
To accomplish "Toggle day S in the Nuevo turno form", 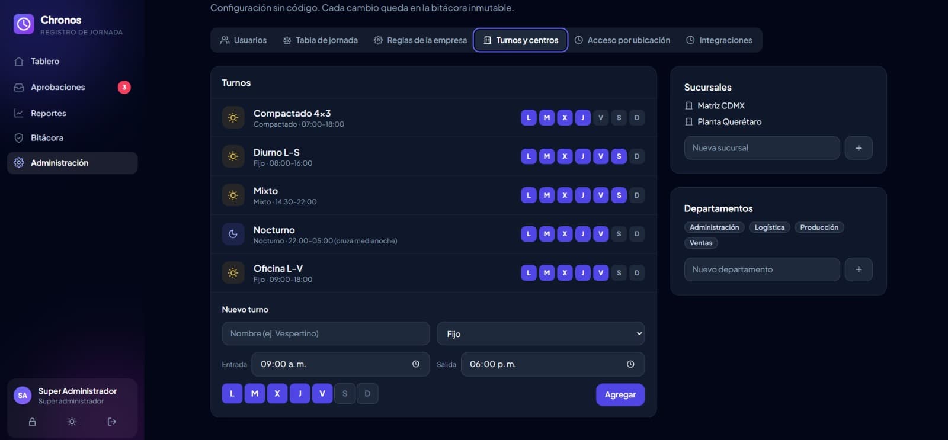I will [345, 394].
